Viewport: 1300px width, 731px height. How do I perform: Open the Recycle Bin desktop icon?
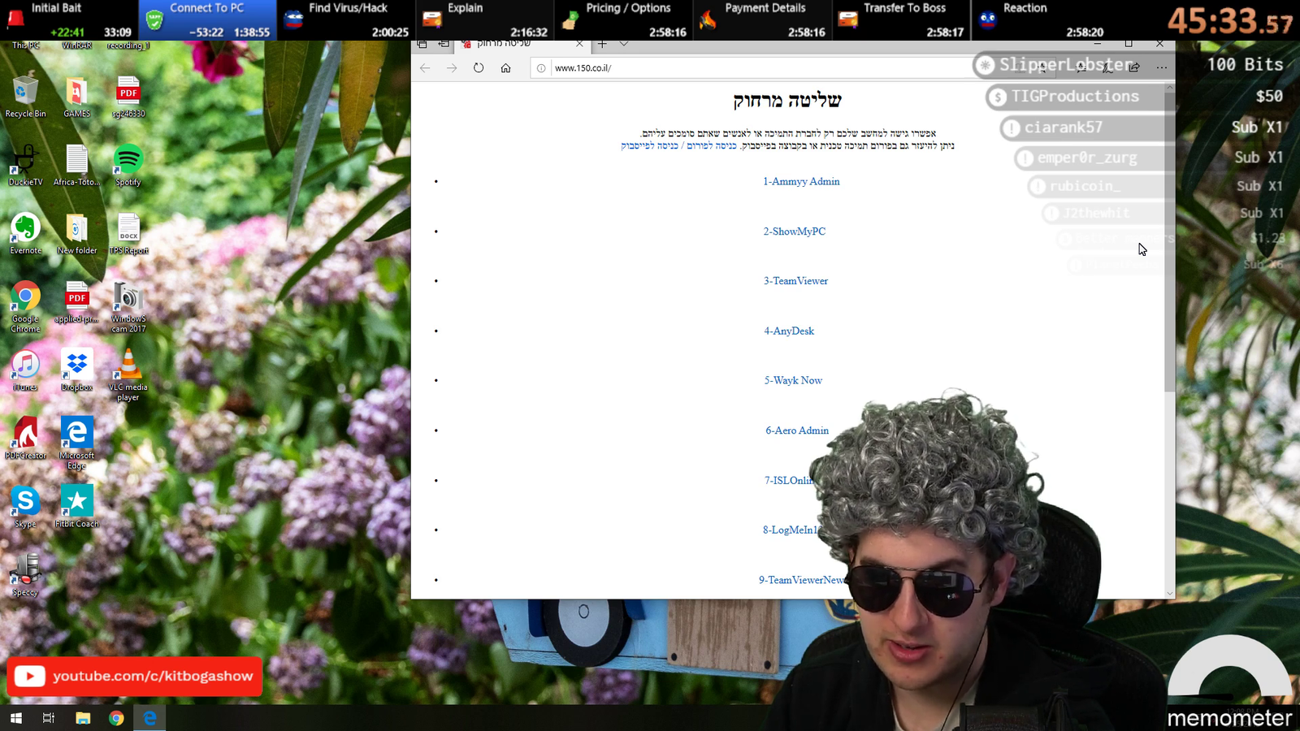[x=25, y=95]
